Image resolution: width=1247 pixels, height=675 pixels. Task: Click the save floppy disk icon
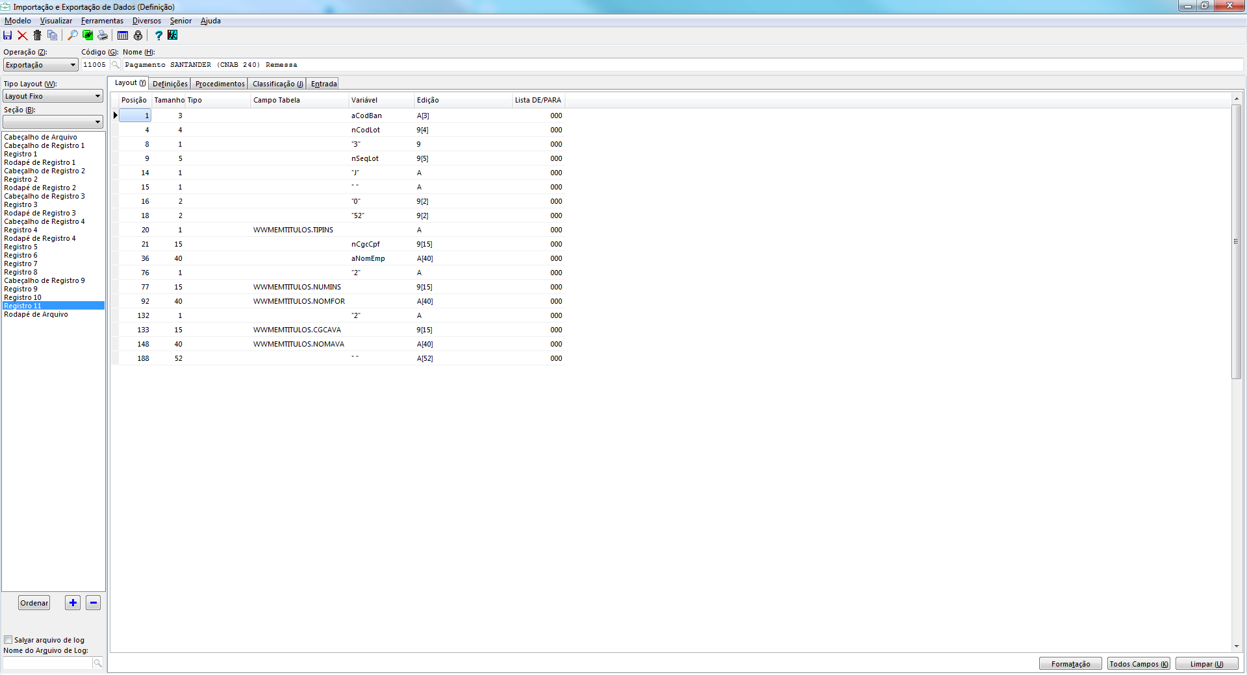click(x=8, y=36)
